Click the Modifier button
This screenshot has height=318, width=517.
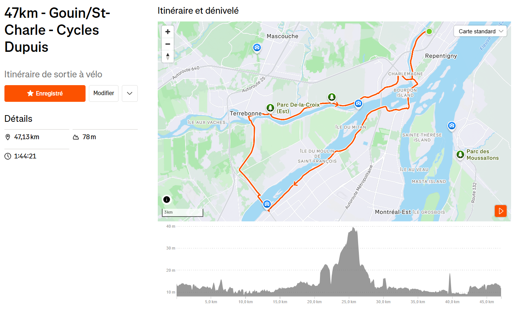[104, 94]
